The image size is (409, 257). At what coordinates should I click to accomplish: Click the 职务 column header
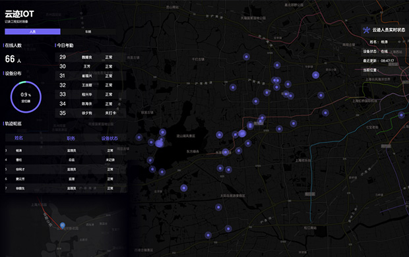[71, 138]
